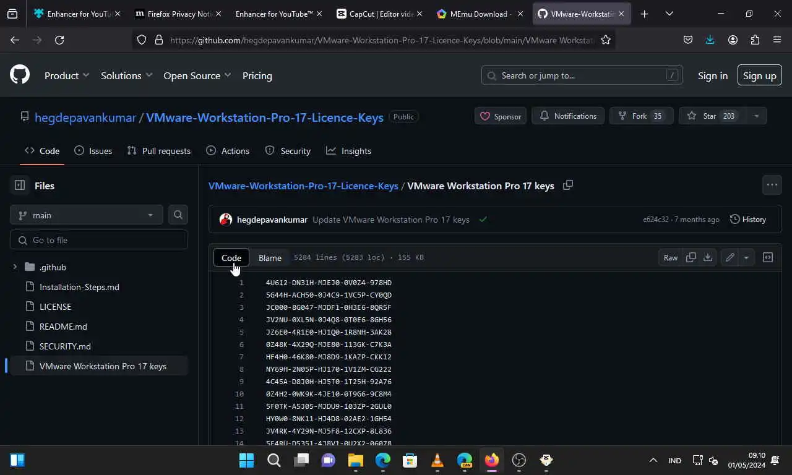The height and width of the screenshot is (475, 792).
Task: Open Windows Start menu
Action: tap(246, 460)
